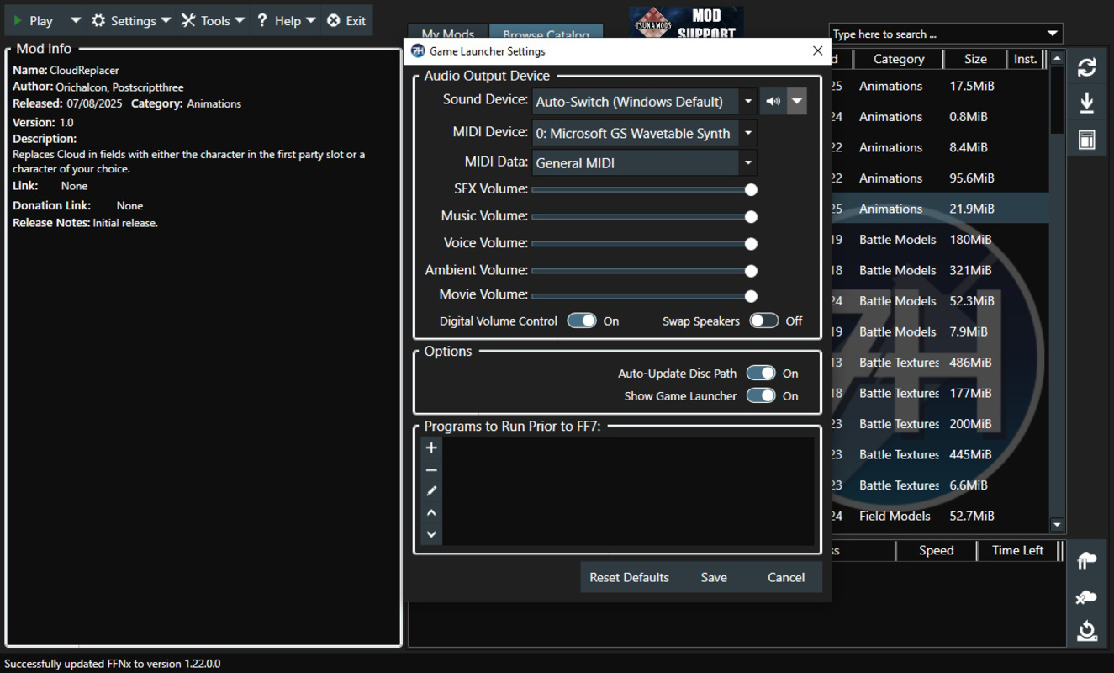This screenshot has width=1114, height=673.
Task: Select the 180MiB Battle Models row
Action: pyautogui.click(x=939, y=240)
